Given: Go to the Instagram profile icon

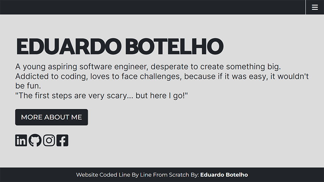Looking at the screenshot, I should pyautogui.click(x=49, y=140).
